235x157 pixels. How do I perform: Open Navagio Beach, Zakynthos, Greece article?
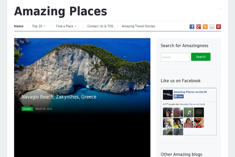tap(59, 97)
